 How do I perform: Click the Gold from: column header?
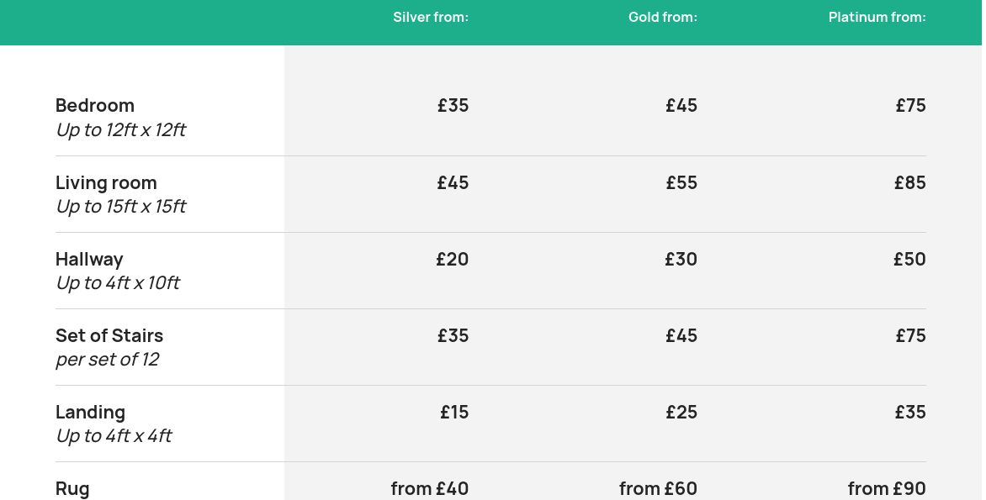click(663, 18)
